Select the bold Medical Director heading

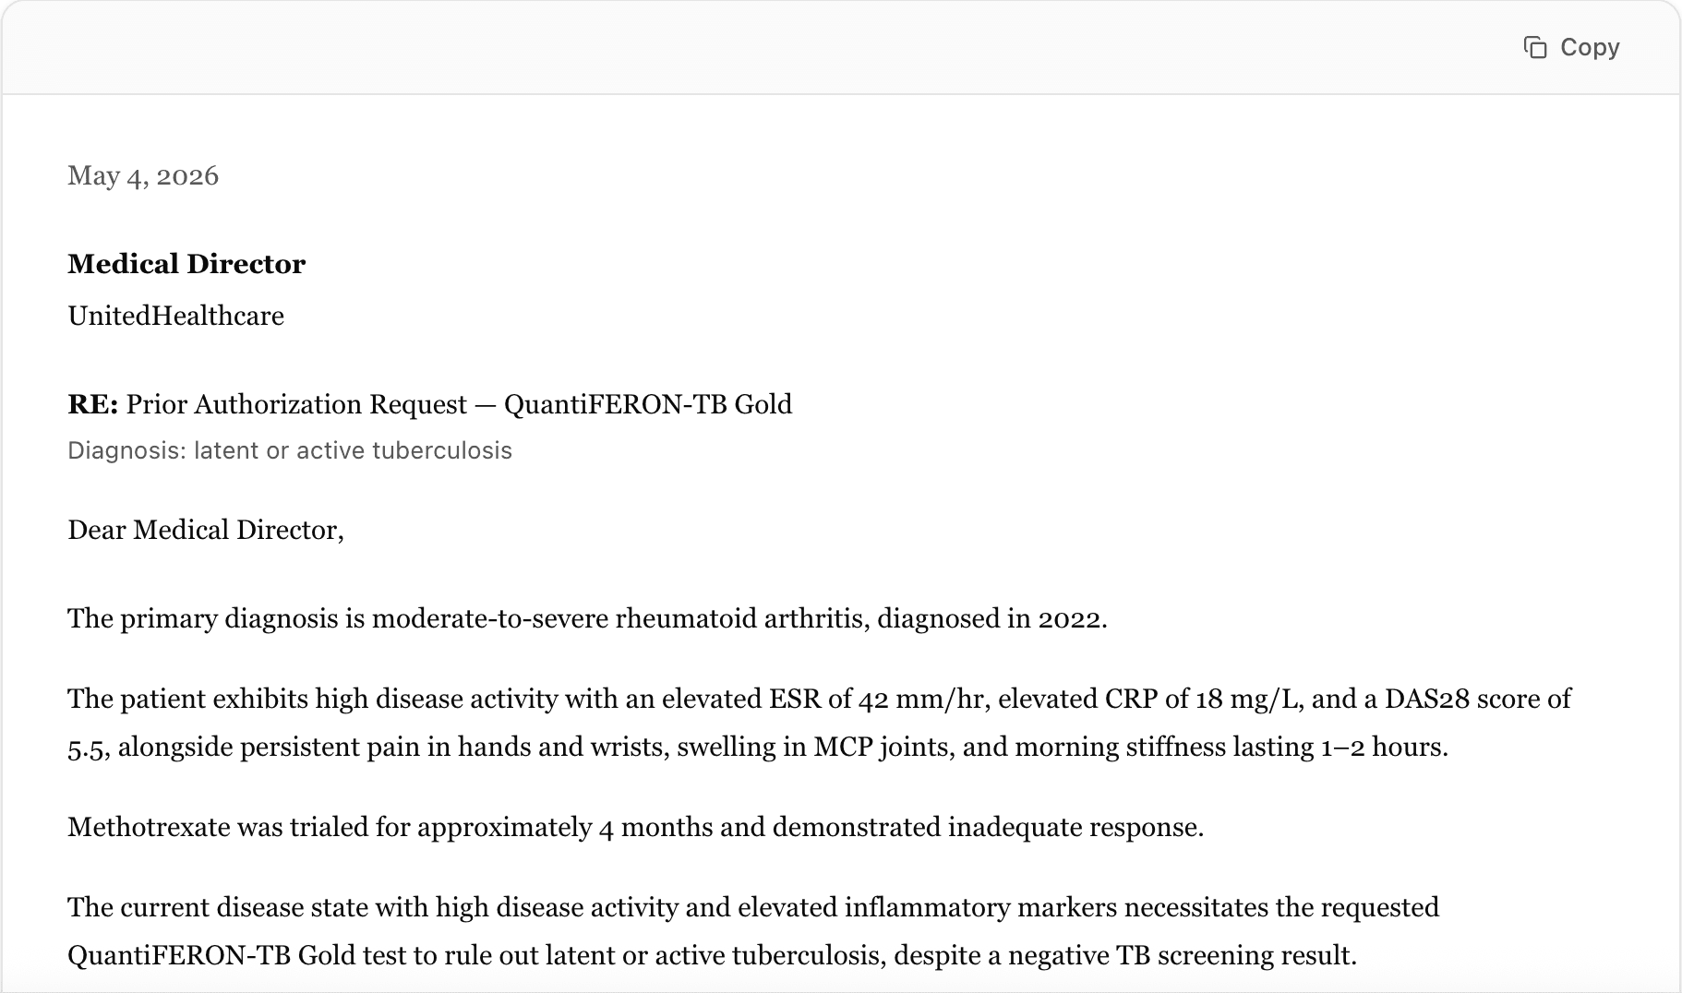(x=186, y=264)
